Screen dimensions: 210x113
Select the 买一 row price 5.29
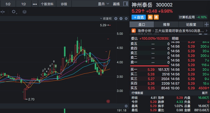[151, 69]
